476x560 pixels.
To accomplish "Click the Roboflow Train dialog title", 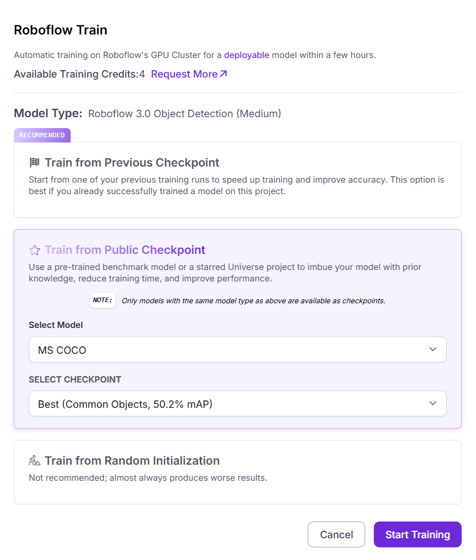I will click(x=60, y=30).
